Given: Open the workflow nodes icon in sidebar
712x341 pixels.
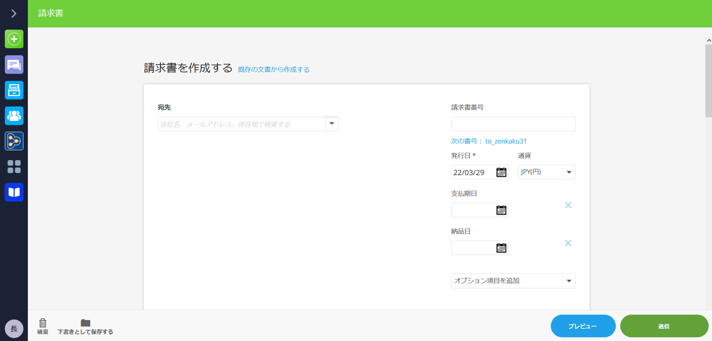Looking at the screenshot, I should pos(14,141).
